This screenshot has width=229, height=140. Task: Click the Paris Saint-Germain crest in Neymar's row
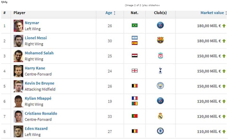160,25
